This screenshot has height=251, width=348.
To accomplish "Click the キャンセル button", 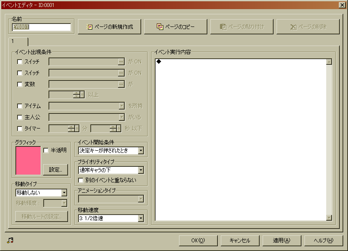I will point(239,241).
